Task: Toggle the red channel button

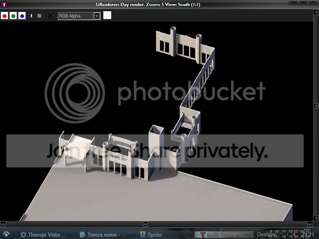Action: click(4, 16)
